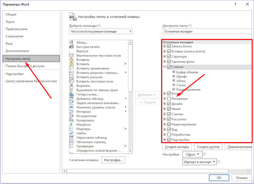This screenshot has height=184, width=254.
Task: Open the Часто используемые команды dropdown
Action: 101,31
